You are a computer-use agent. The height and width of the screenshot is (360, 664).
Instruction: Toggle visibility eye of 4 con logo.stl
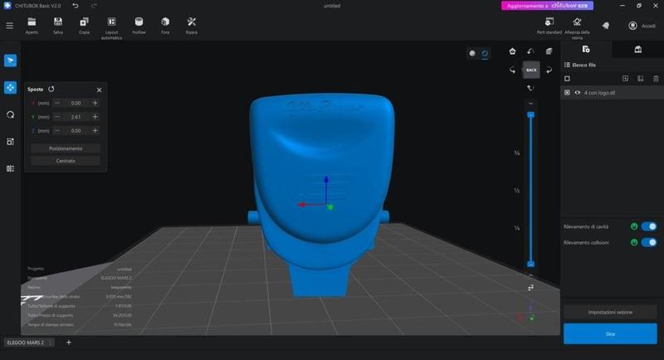[x=577, y=93]
